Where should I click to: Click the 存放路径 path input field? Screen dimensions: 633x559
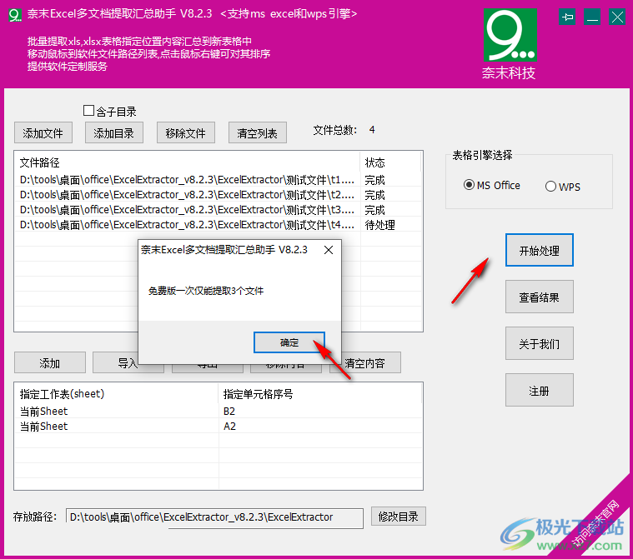click(x=214, y=517)
